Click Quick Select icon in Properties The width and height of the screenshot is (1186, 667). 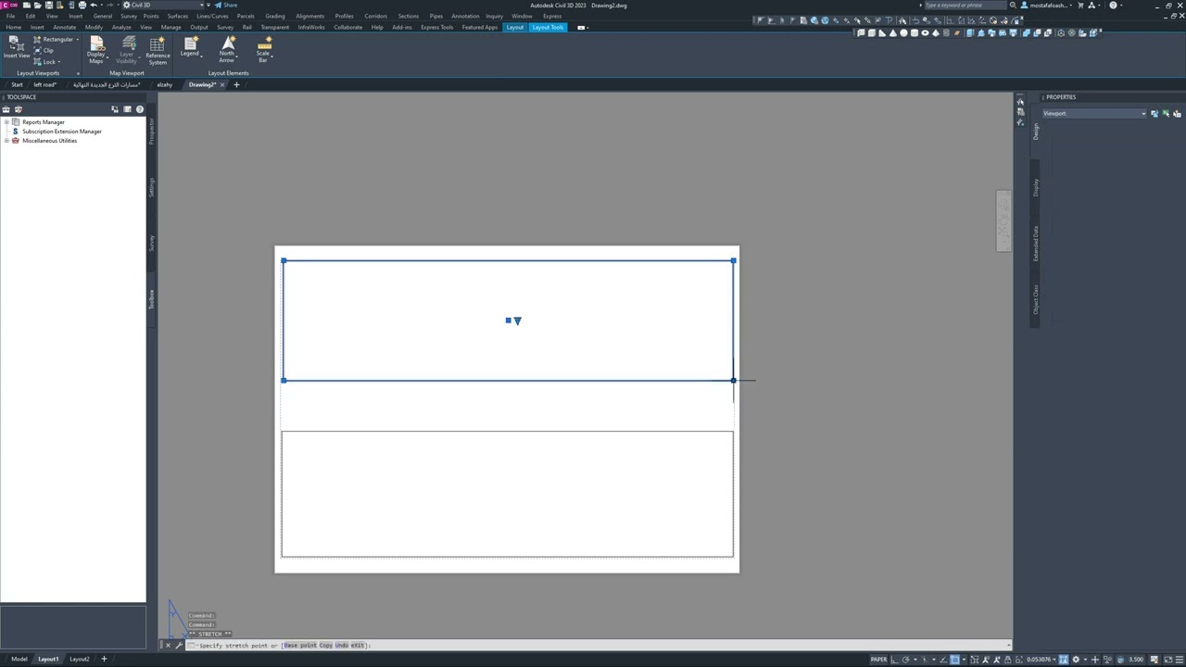coord(1178,113)
